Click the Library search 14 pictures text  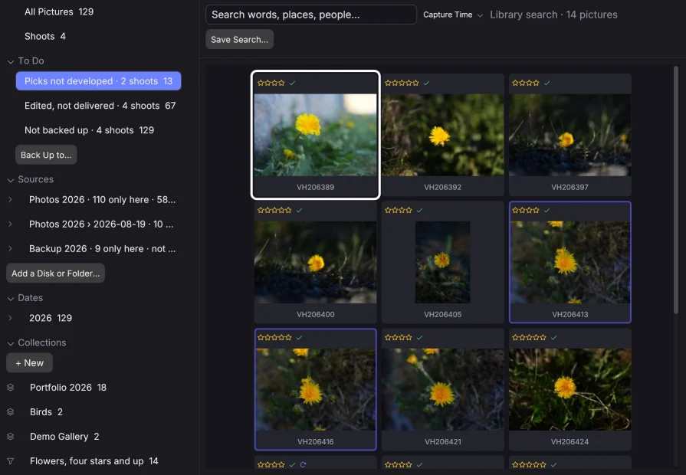(x=553, y=15)
